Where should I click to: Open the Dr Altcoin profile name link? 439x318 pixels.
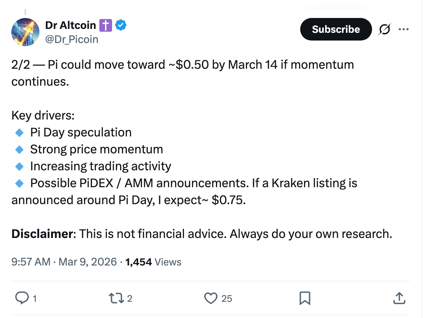click(70, 25)
